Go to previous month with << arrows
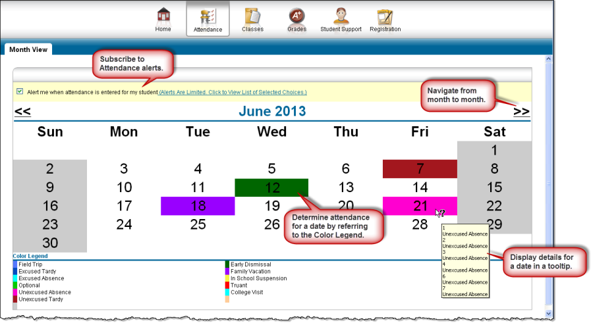This screenshot has height=323, width=593. click(22, 111)
